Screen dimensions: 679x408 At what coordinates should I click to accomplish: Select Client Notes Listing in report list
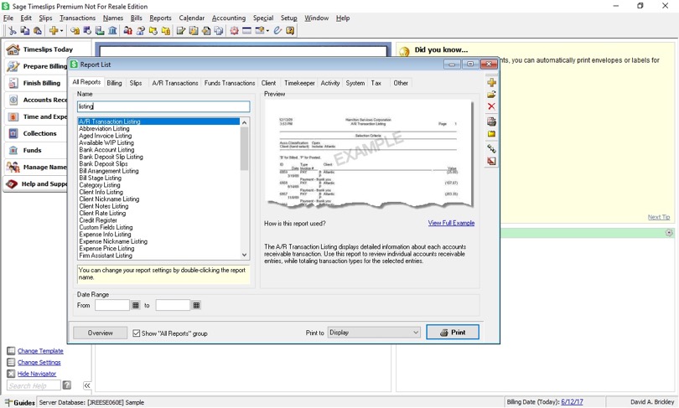[x=103, y=206]
